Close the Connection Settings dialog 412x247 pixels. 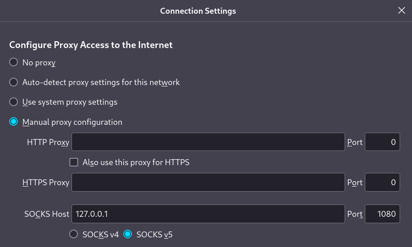pyautogui.click(x=401, y=11)
